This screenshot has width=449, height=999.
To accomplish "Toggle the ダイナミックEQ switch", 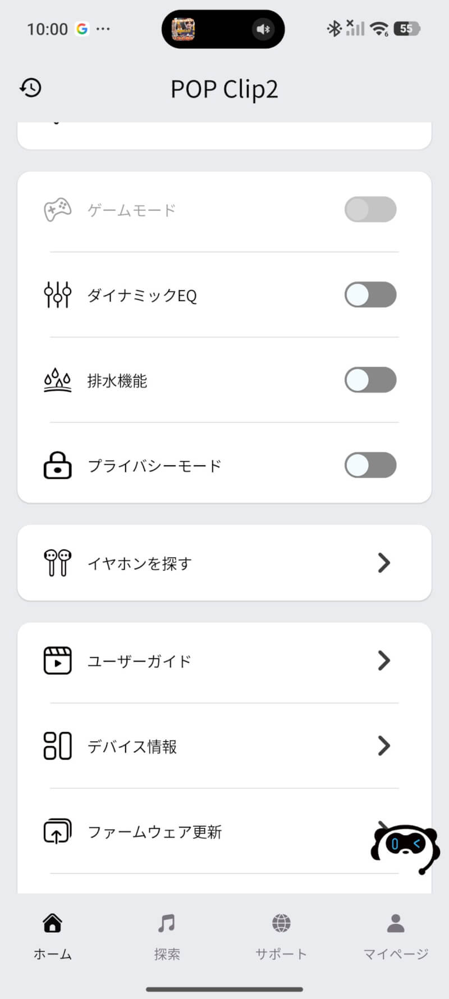I will tap(370, 295).
